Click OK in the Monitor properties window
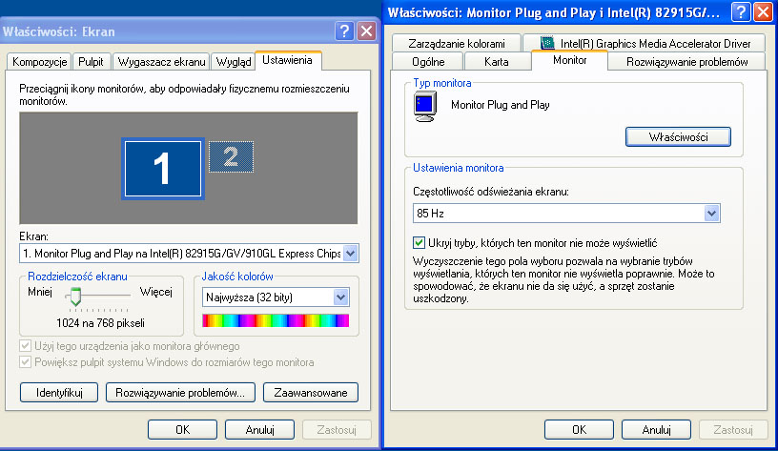Screen dimensions: 778x451 (579, 430)
